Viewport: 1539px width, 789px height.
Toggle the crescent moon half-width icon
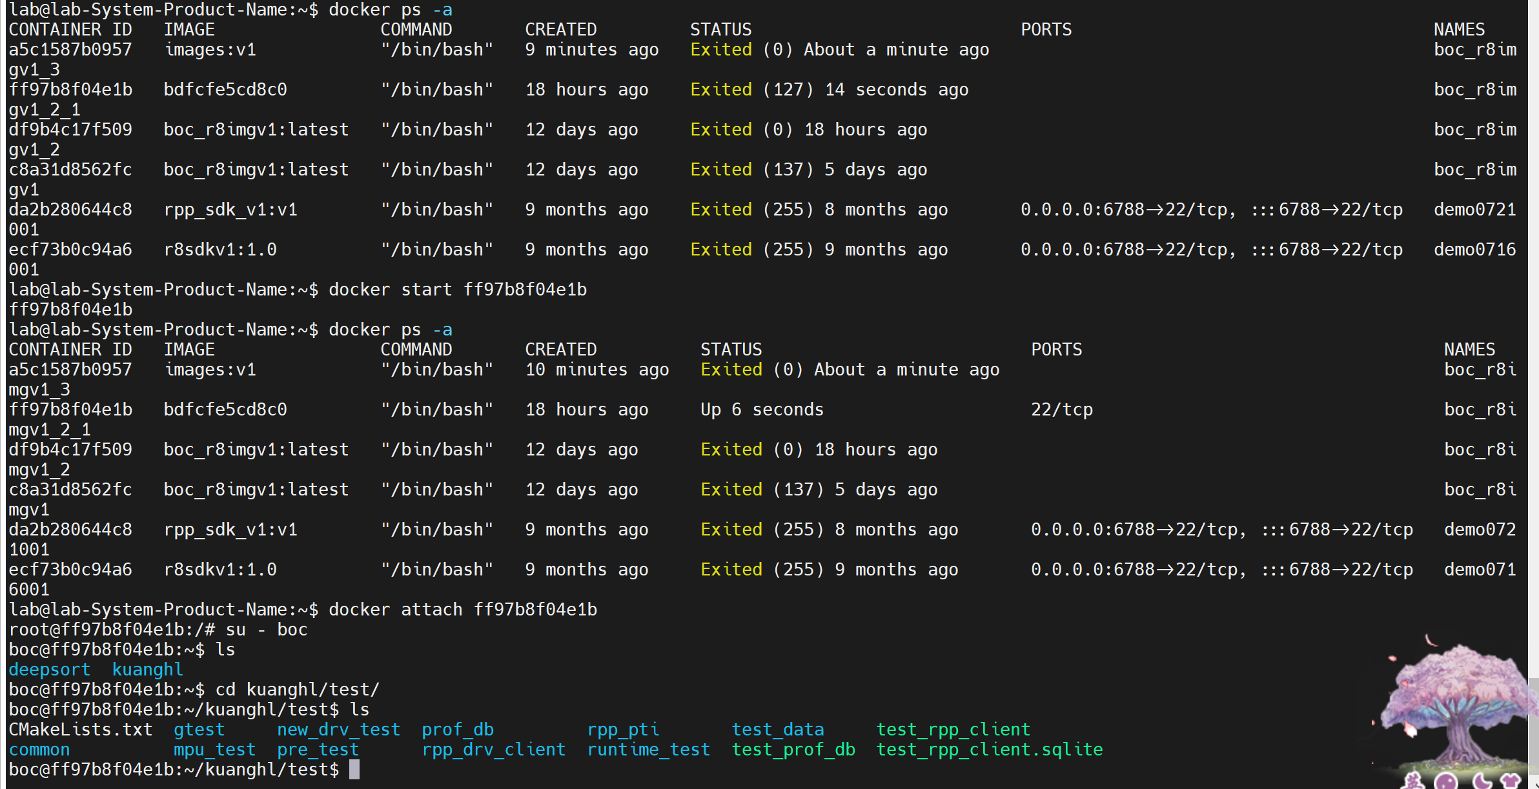click(x=1483, y=783)
